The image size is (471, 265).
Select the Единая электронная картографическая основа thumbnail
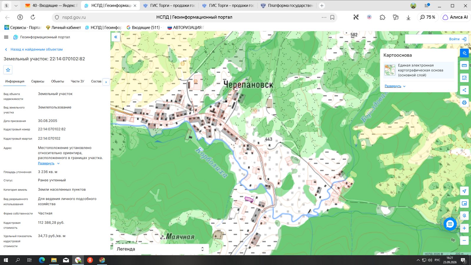(390, 70)
